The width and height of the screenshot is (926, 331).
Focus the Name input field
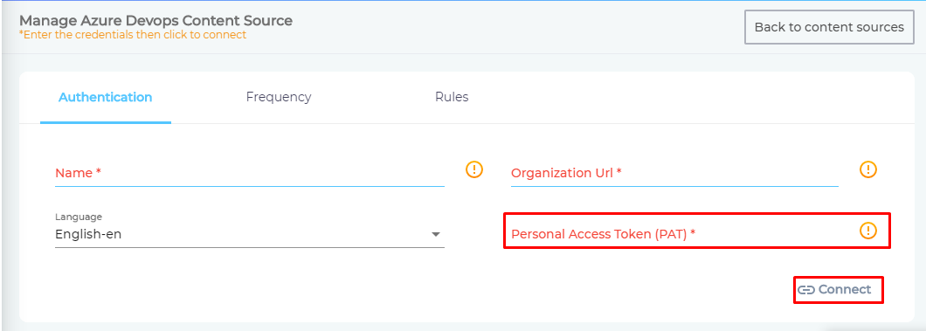(x=250, y=174)
